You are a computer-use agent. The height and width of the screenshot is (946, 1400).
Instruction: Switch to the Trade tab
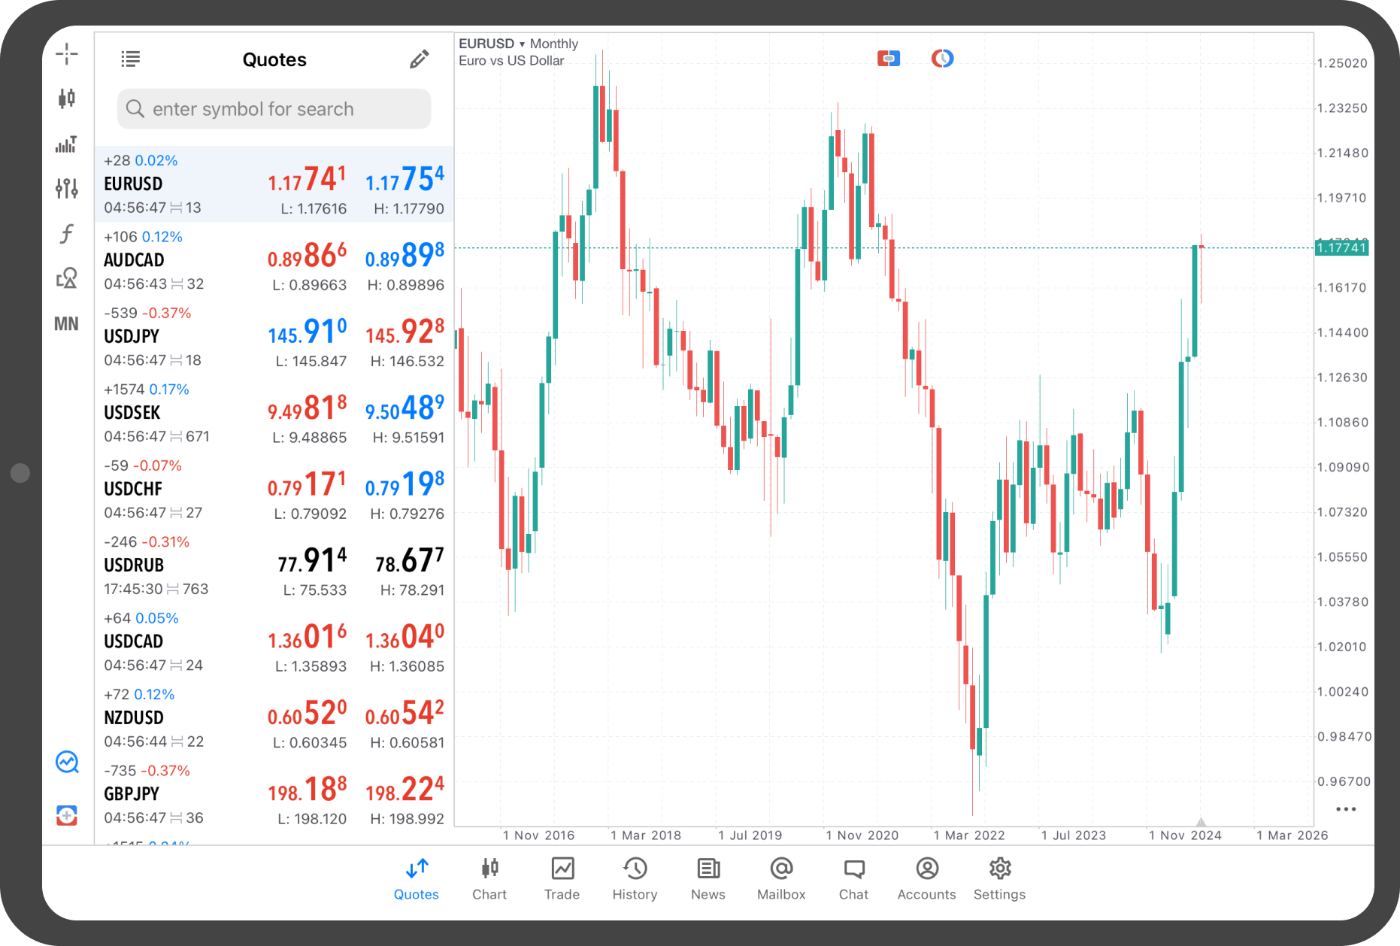coord(562,878)
